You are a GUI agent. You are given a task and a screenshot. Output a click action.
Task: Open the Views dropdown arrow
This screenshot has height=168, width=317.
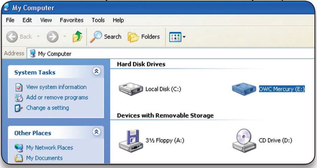[x=184, y=37]
